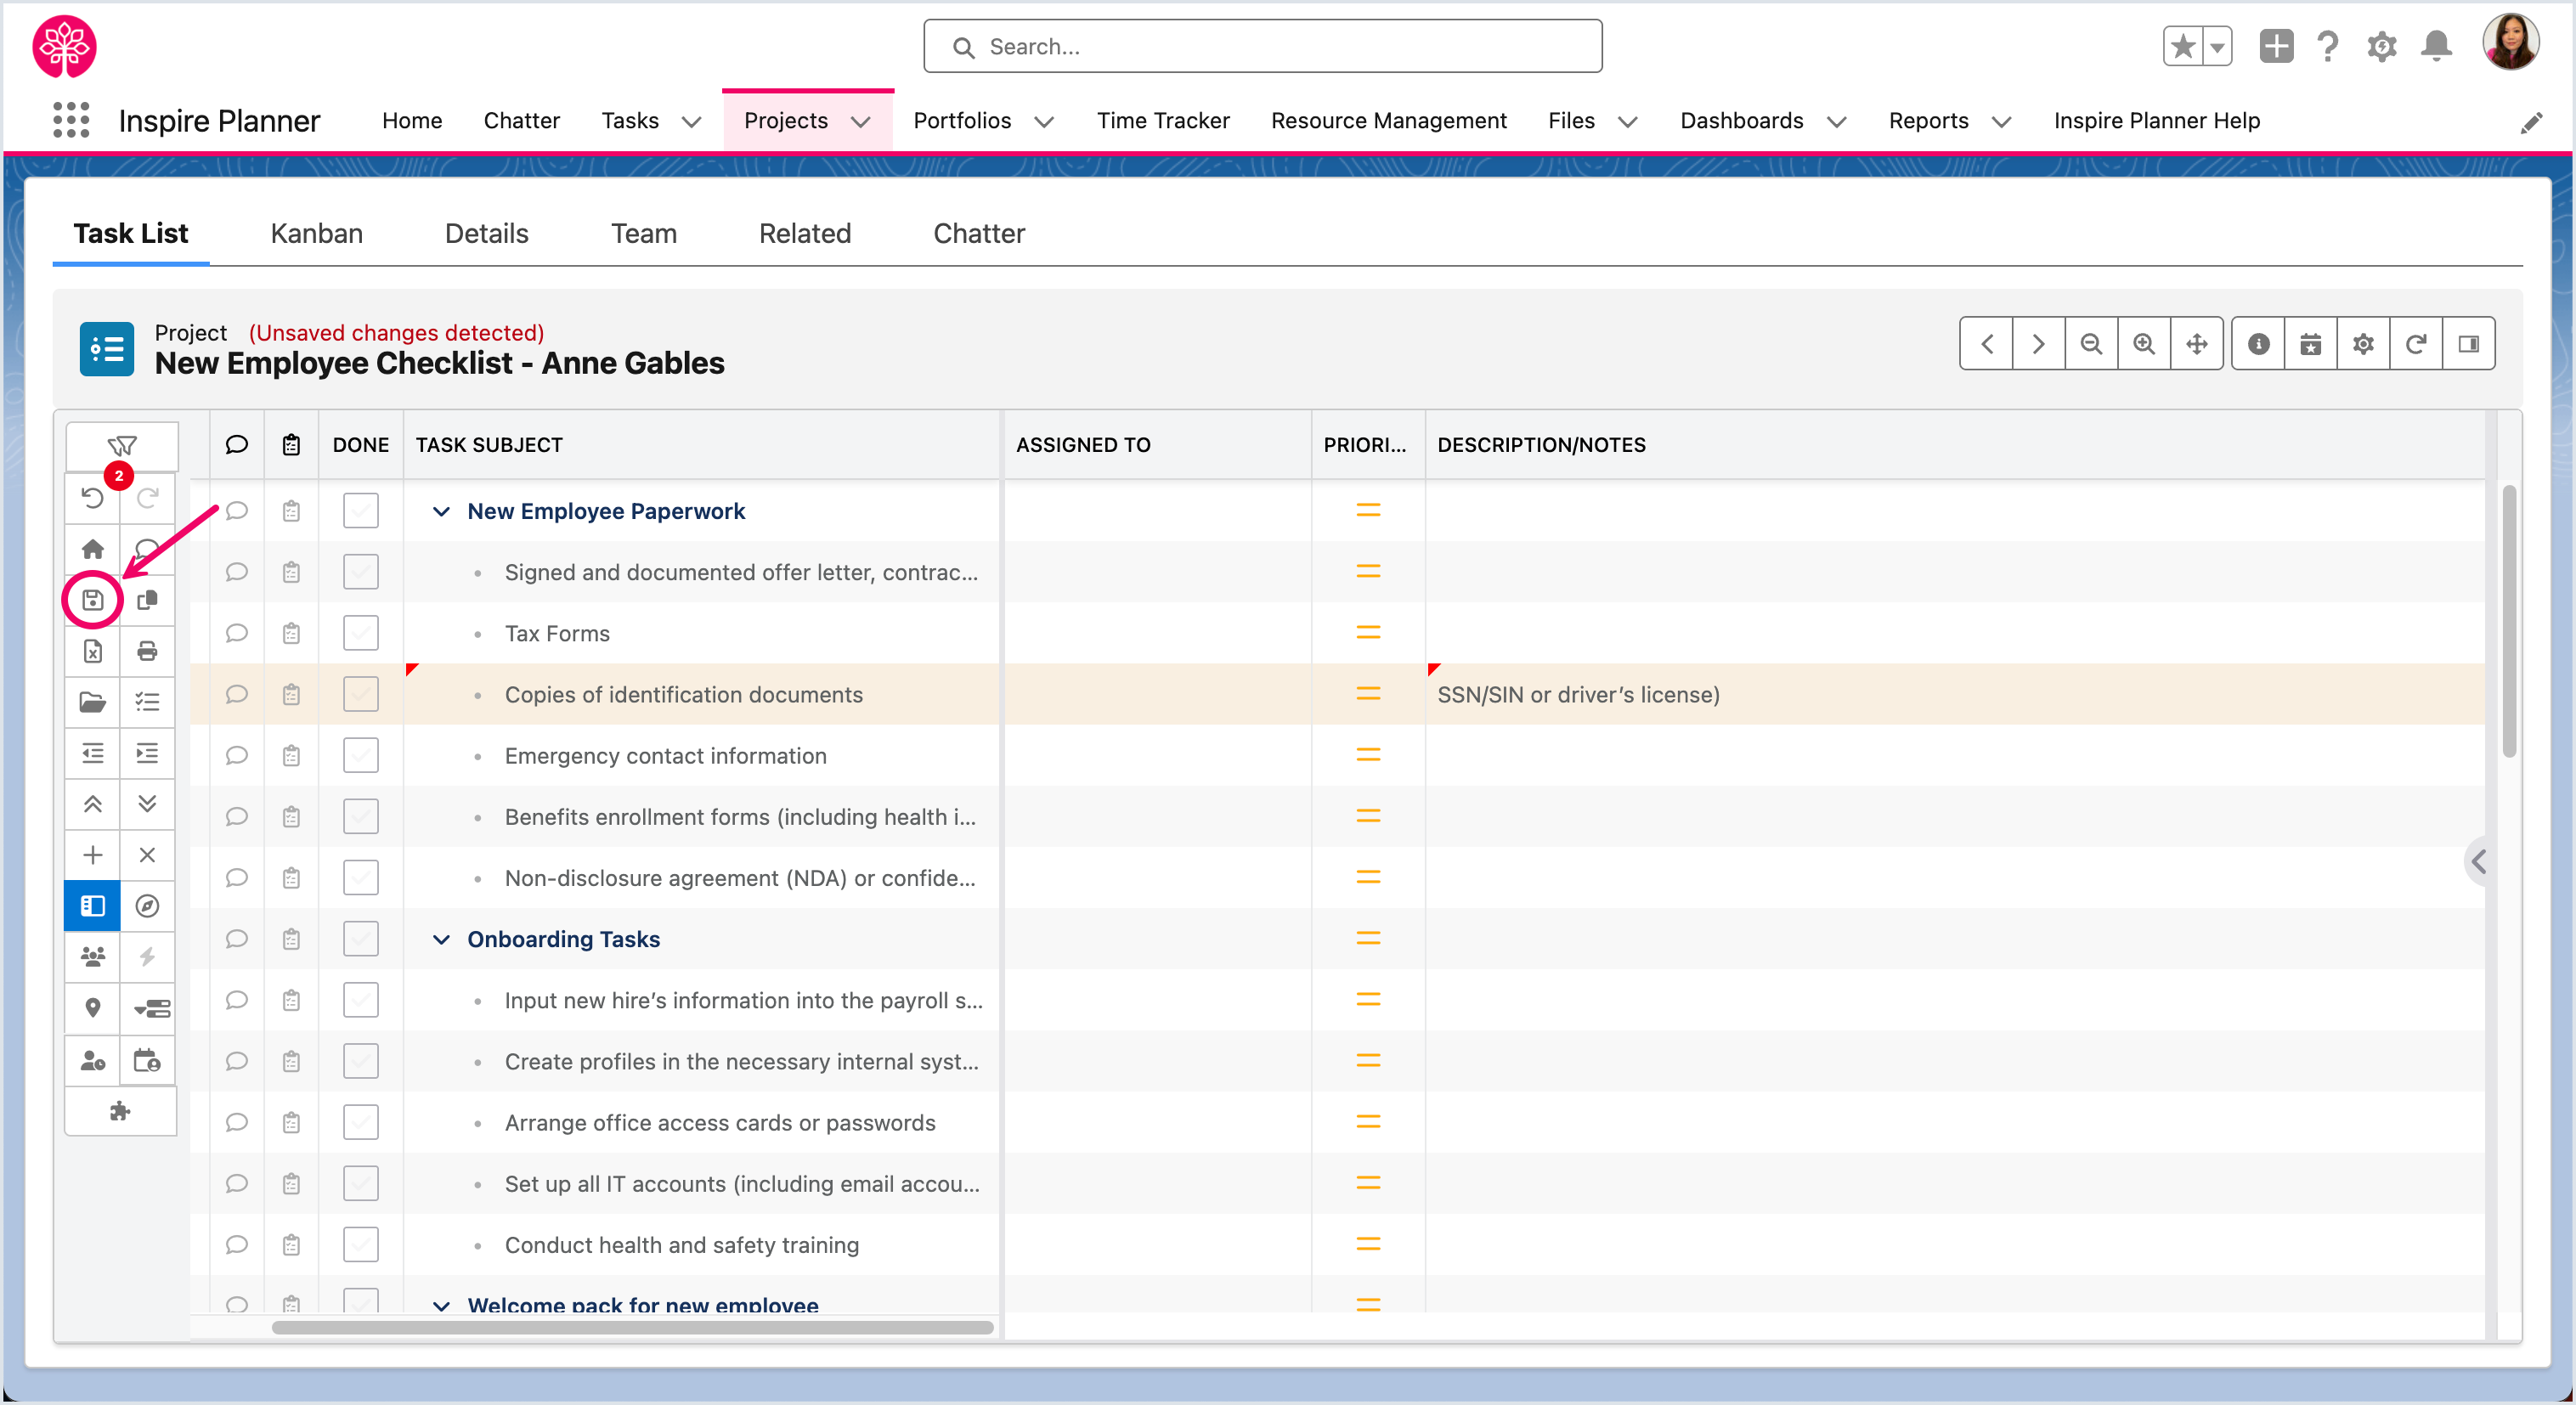Open the Portfolios nav dropdown arrow
This screenshot has height=1405, width=2576.
coord(1044,122)
